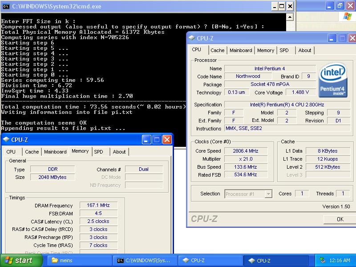The width and height of the screenshot is (356, 267).
Task: Open the Processor #1 selection dropdown
Action: (269, 194)
